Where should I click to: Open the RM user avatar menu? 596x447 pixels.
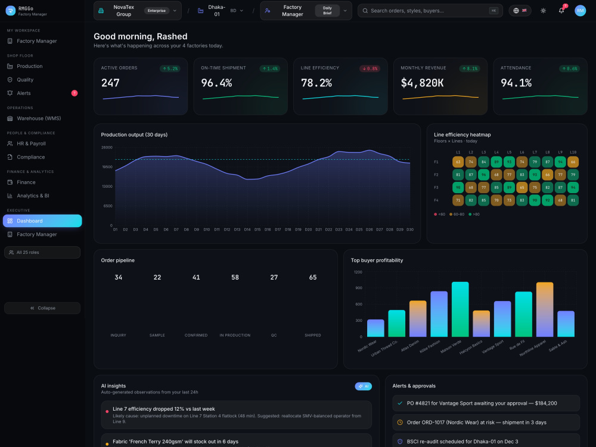point(580,11)
